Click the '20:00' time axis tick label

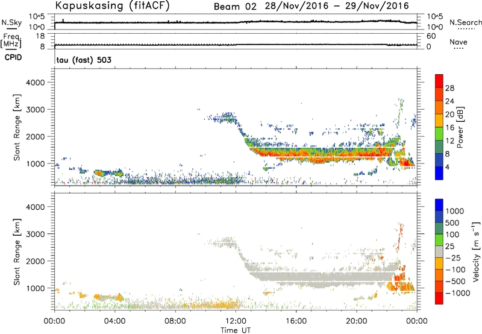click(356, 321)
